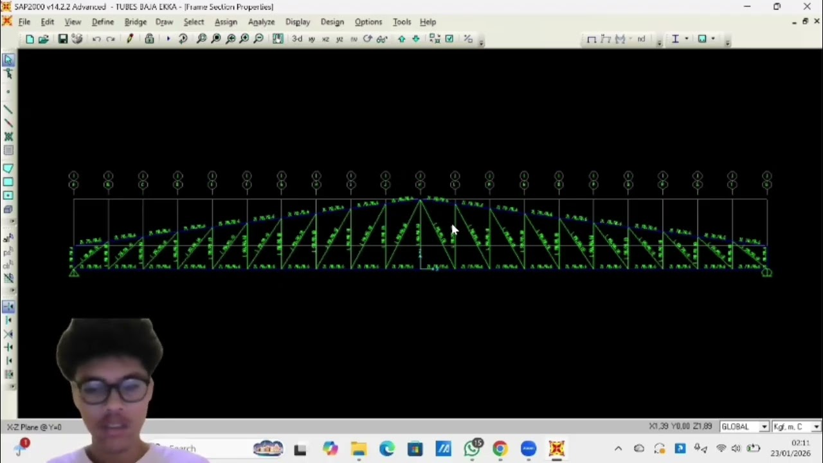Click the I-section frame design icon
This screenshot has width=823, height=463.
pos(675,39)
